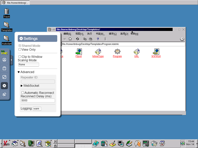Click the noVNC disconnect icon

4,94
